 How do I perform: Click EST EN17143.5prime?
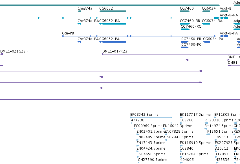(138, 146)
